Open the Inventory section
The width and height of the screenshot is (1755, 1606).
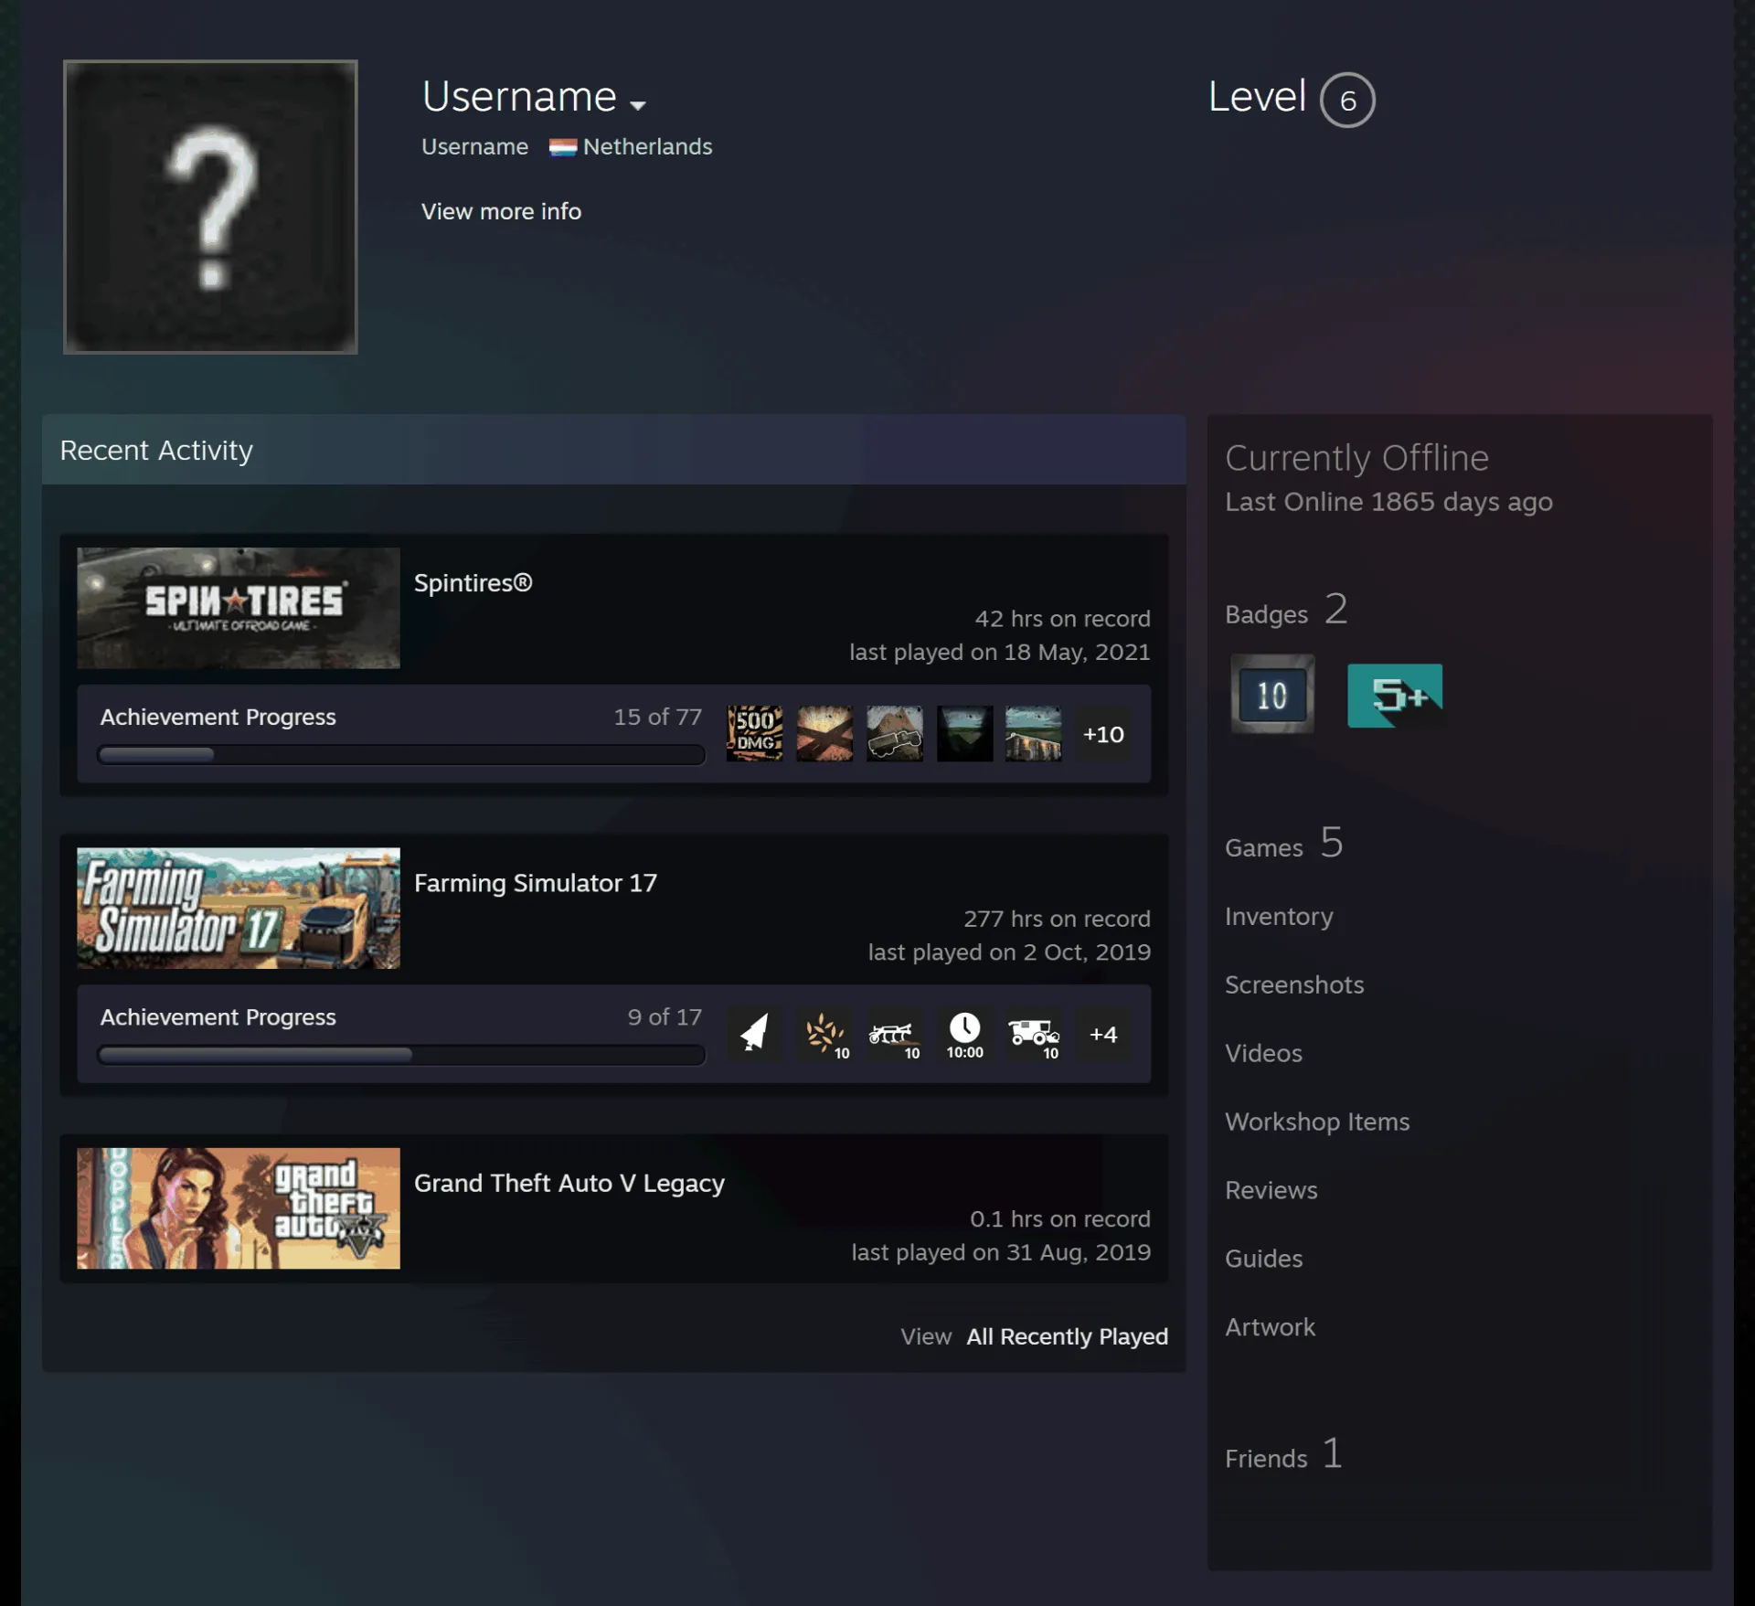click(1279, 916)
